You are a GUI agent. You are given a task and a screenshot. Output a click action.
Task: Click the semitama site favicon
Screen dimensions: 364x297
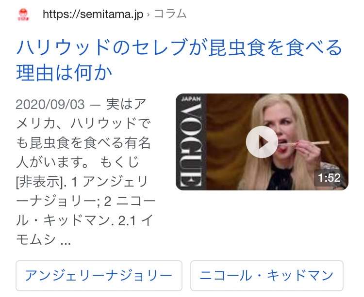[23, 15]
